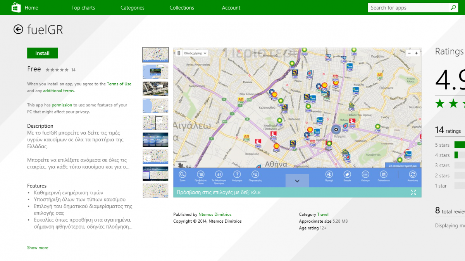Image resolution: width=465 pixels, height=261 pixels.
Task: Click the Τα Φθηνότερα Πρατήρια icon
Action: pos(219,174)
